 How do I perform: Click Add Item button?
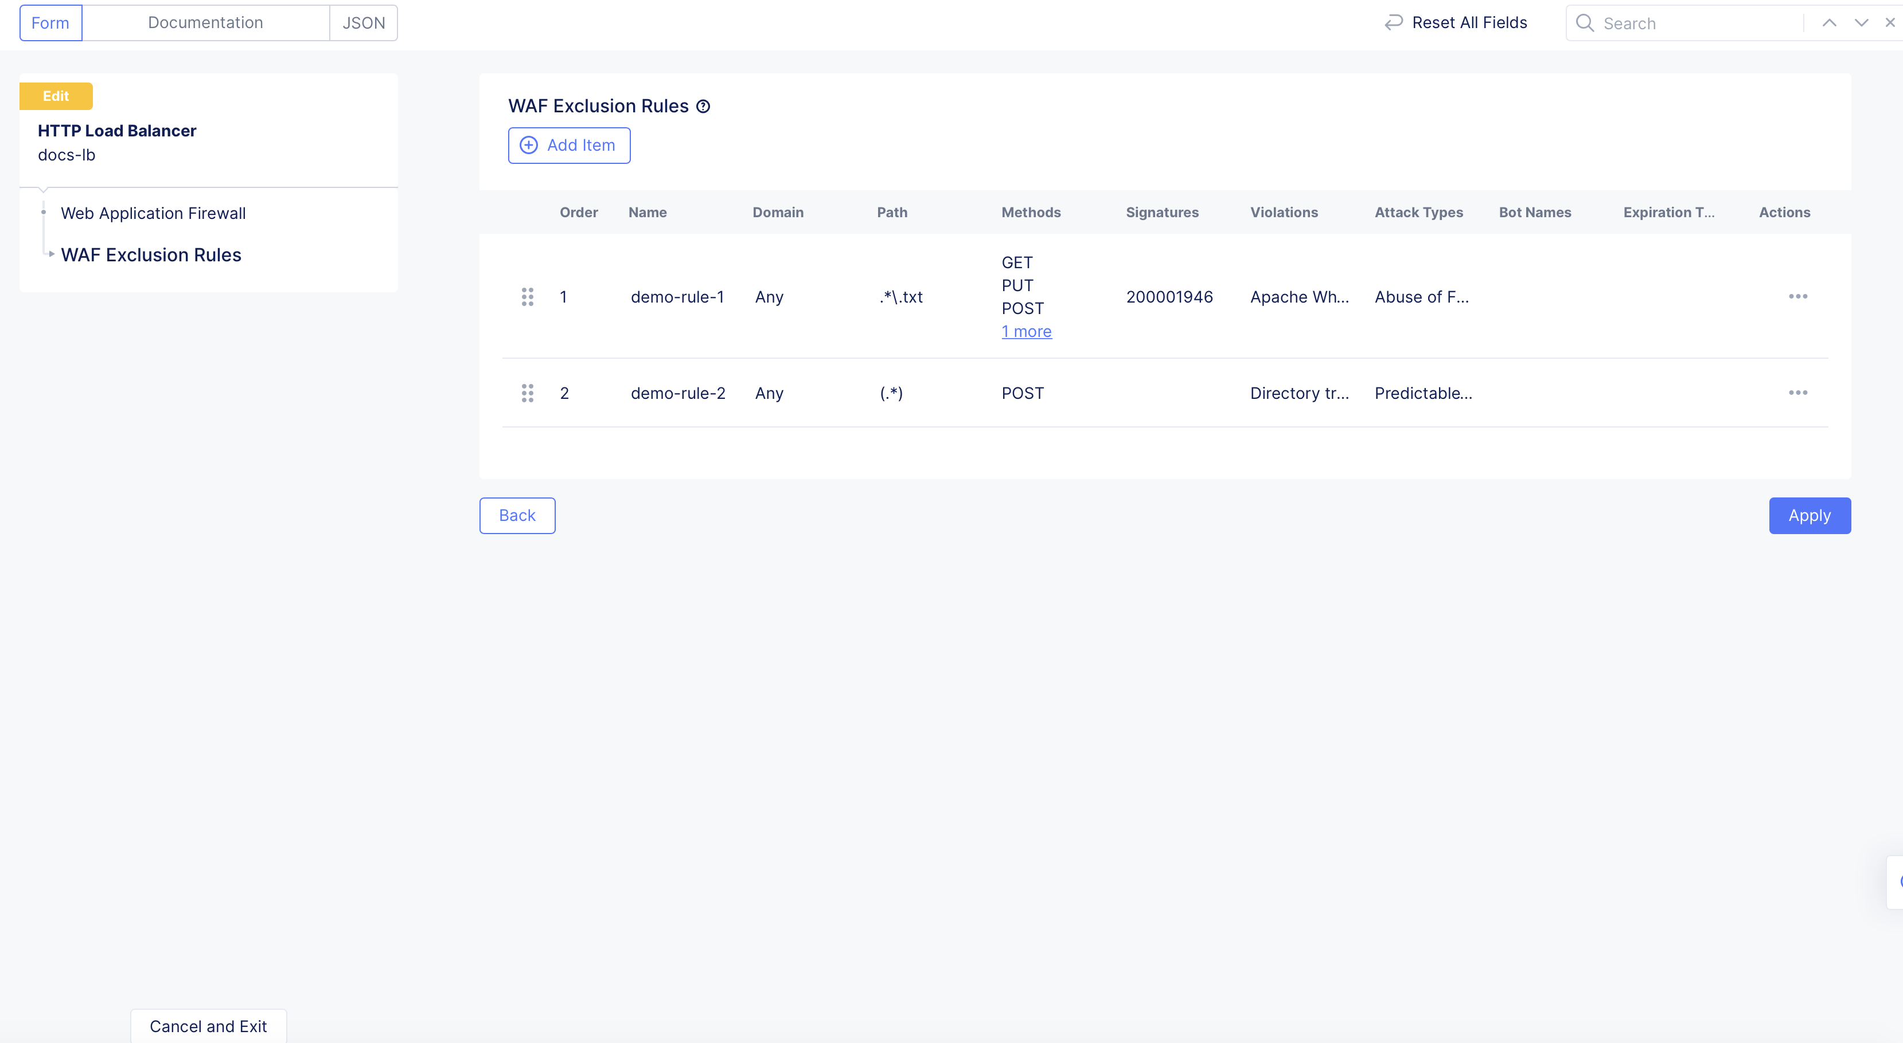569,146
